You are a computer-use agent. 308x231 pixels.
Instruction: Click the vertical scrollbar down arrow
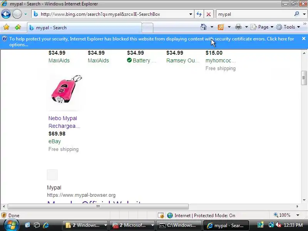click(x=304, y=200)
